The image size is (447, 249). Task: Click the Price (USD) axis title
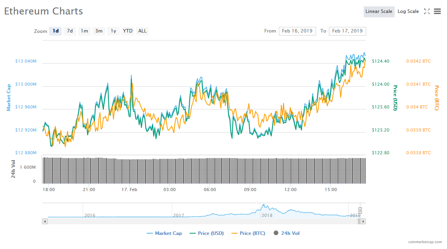coord(395,97)
